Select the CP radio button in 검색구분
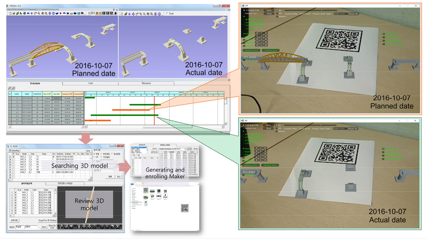427x239 pixels. [x=94, y=157]
